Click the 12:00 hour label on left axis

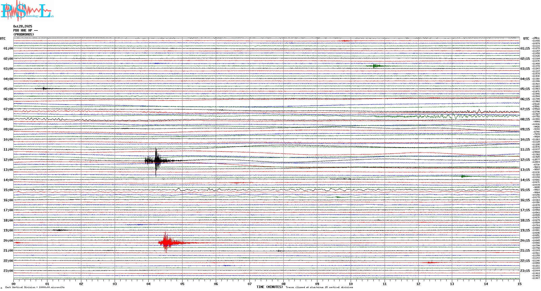[8, 160]
